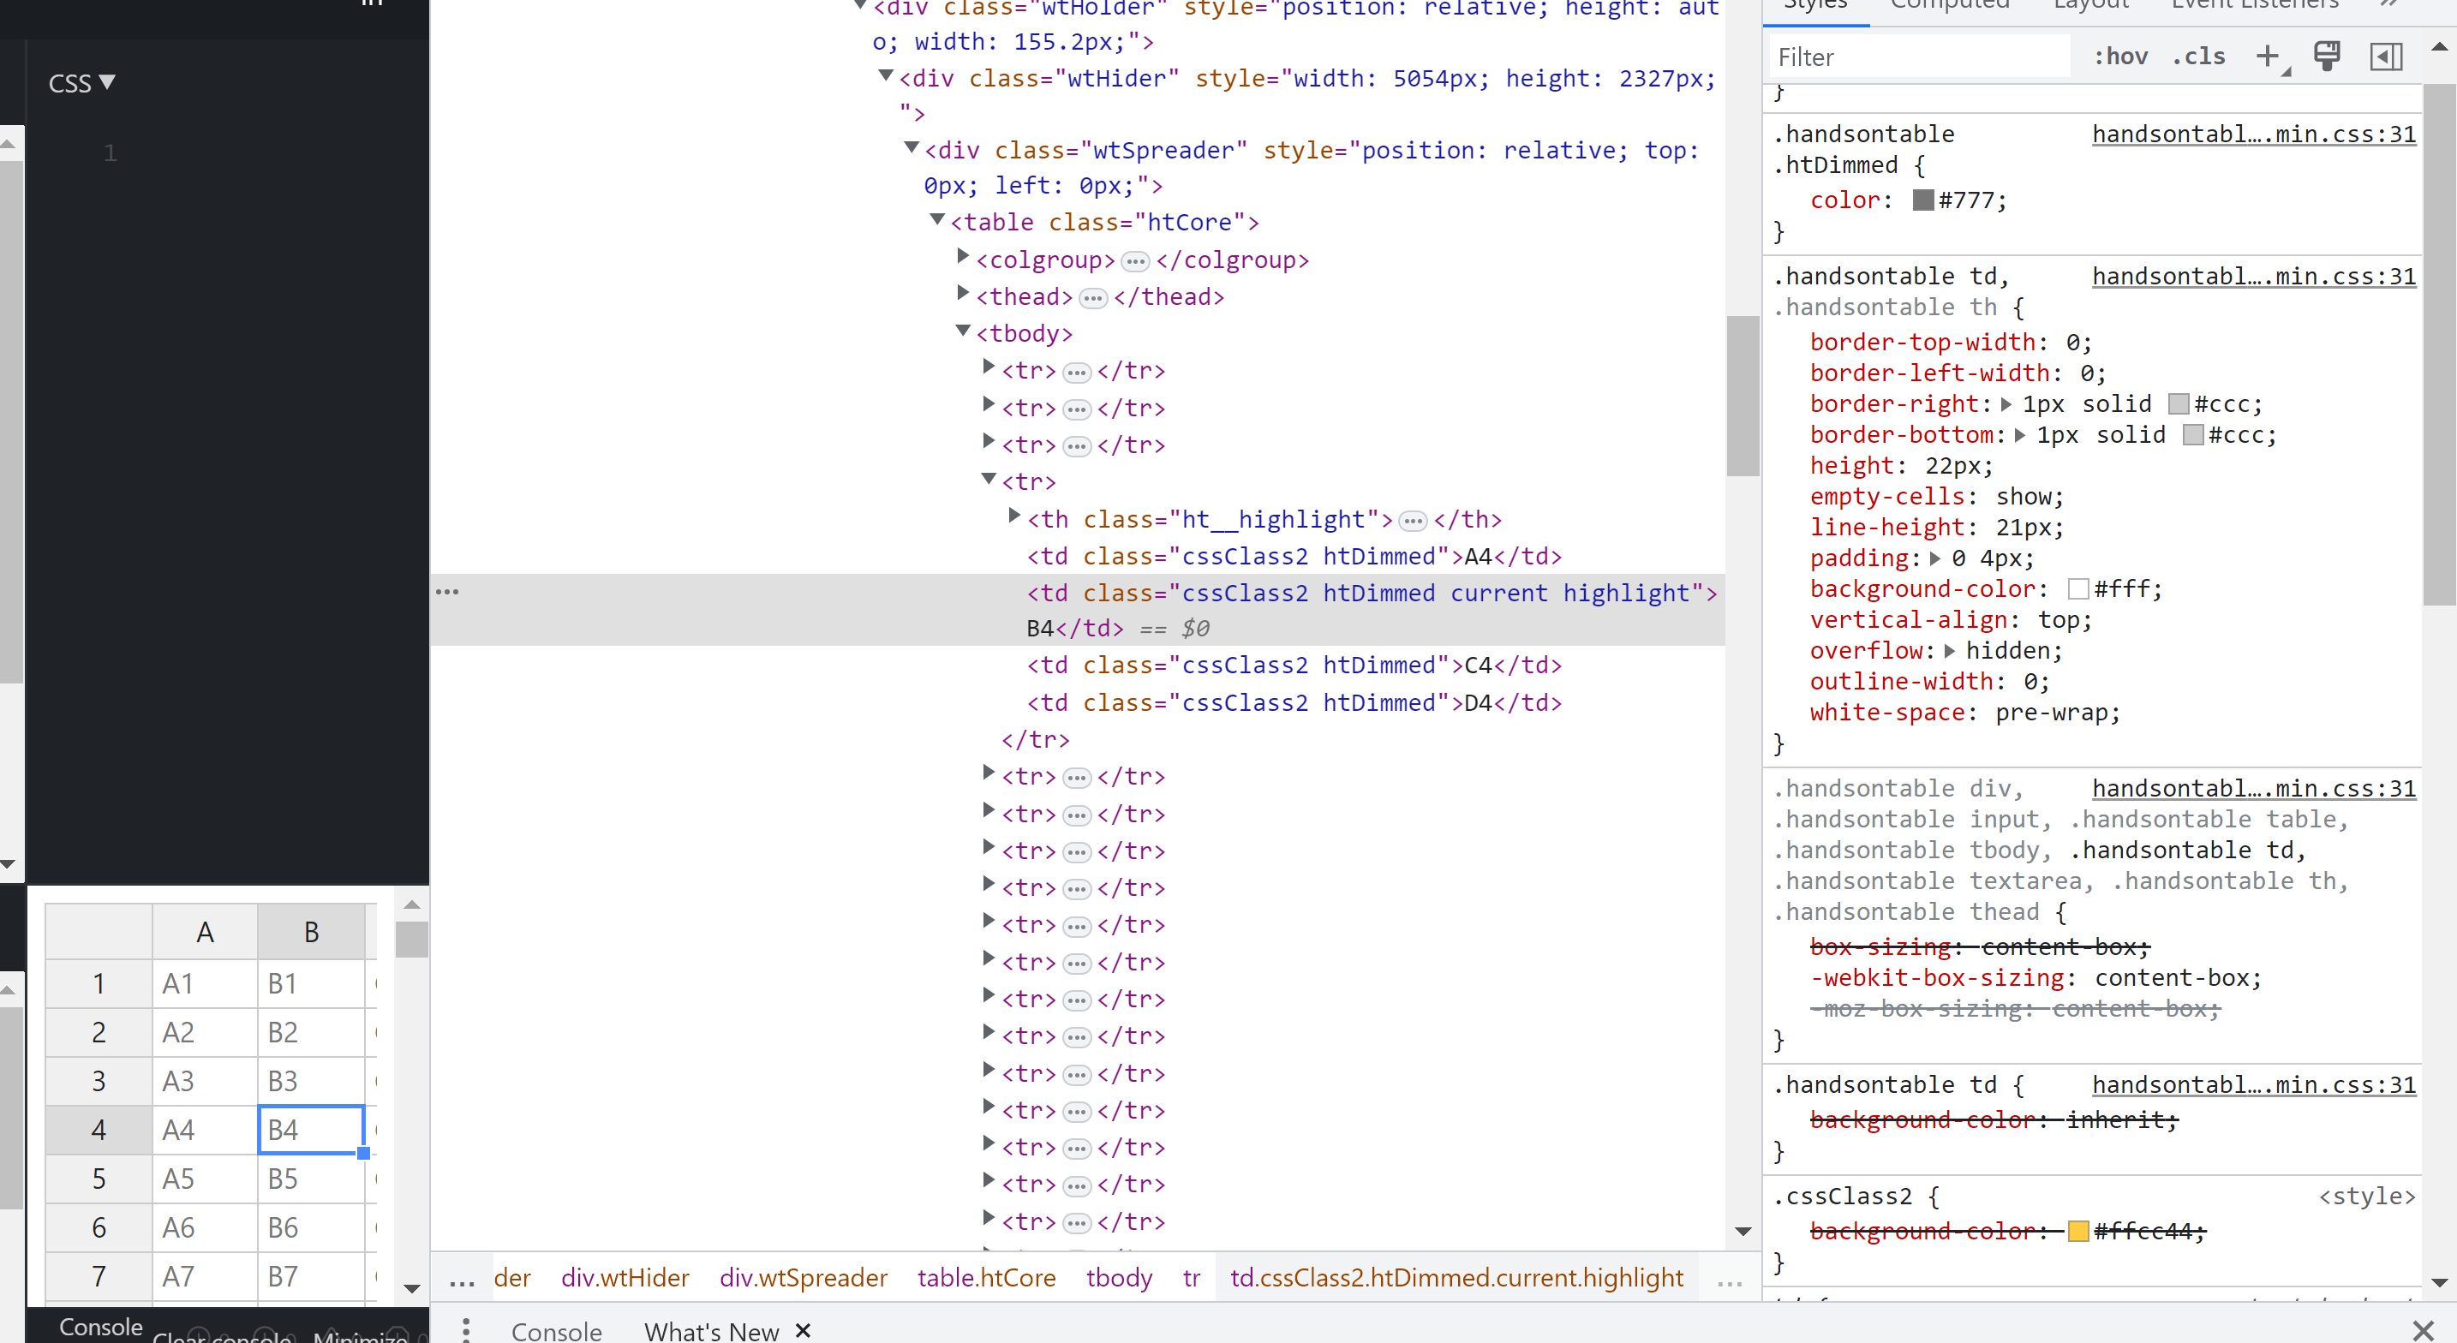Select the td element containing D4

(1294, 703)
